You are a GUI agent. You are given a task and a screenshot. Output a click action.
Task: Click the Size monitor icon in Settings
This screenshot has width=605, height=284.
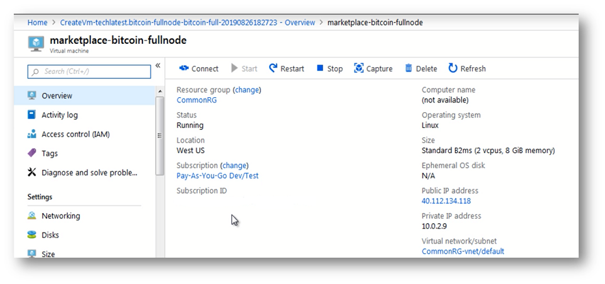32,253
